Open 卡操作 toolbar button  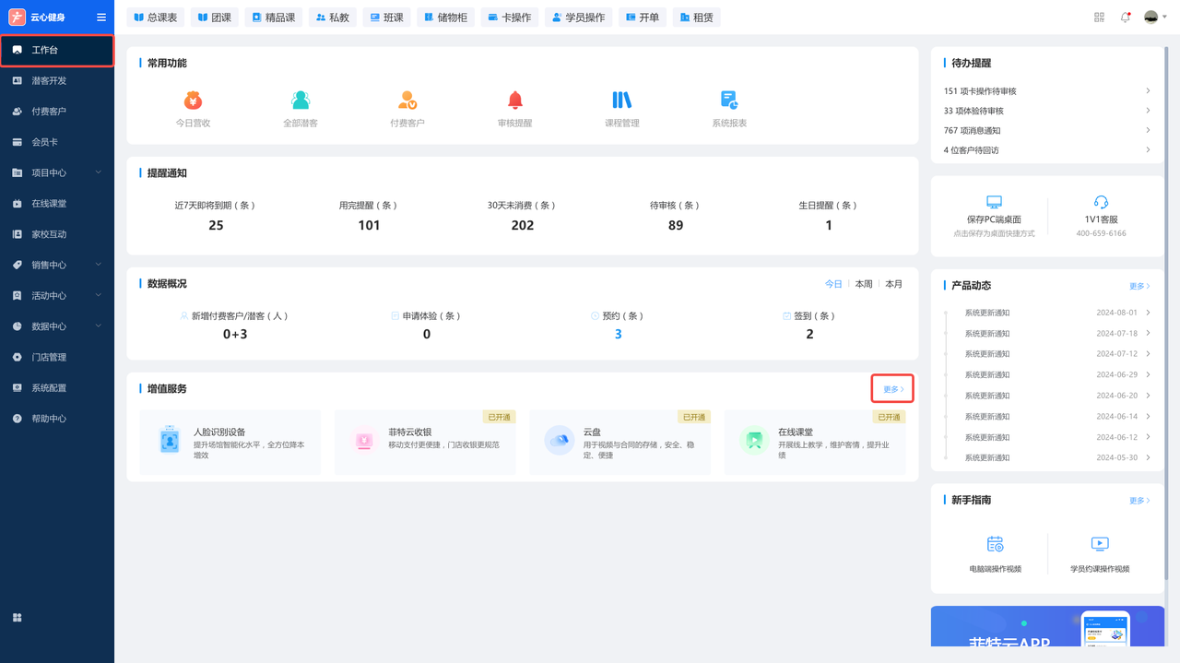pyautogui.click(x=510, y=18)
